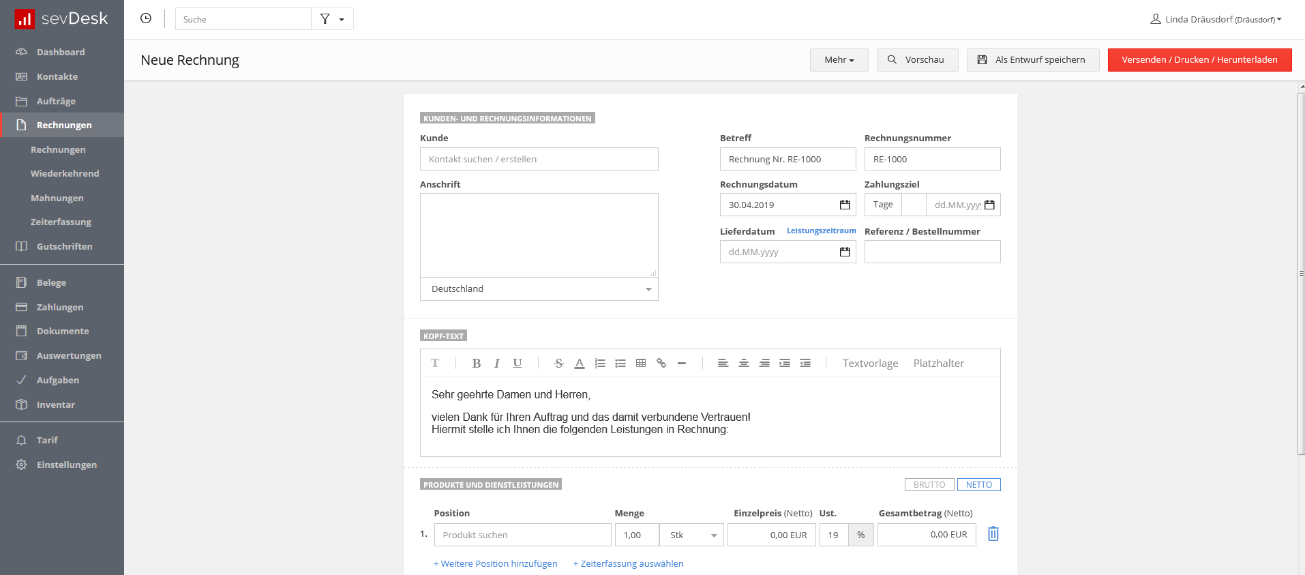Open Mahnungen in the sidebar
This screenshot has width=1305, height=575.
tap(57, 198)
